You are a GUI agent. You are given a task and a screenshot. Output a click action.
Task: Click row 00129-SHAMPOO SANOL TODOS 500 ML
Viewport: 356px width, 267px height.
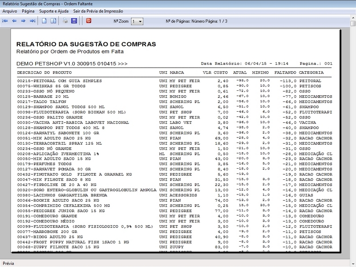coord(174,107)
